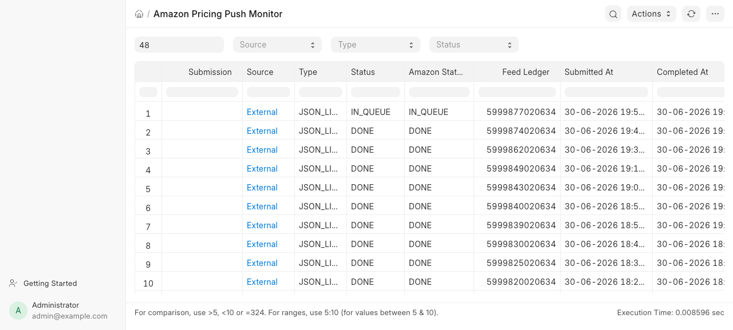The image size is (733, 330).
Task: Open the Actions dropdown
Action: click(652, 14)
